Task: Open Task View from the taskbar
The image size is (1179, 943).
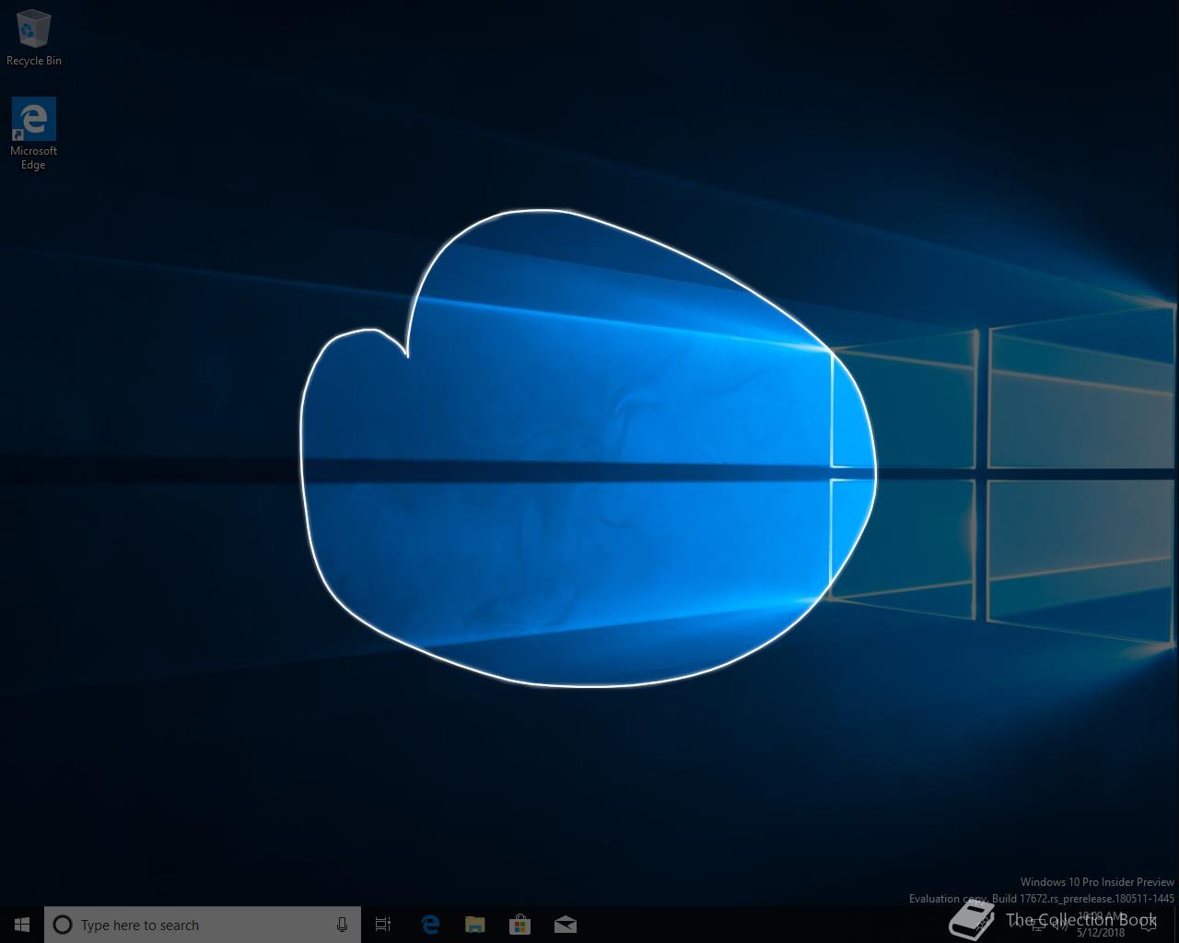Action: [383, 925]
